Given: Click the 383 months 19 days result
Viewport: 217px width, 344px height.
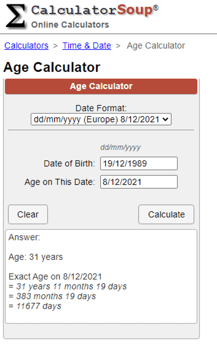Looking at the screenshot, I should click(52, 296).
